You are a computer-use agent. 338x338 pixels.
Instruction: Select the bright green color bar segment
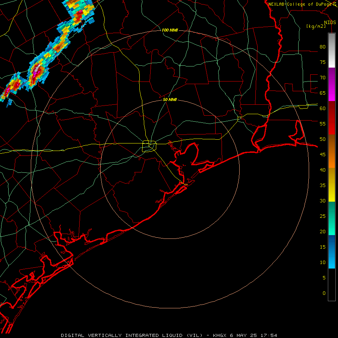(332, 228)
